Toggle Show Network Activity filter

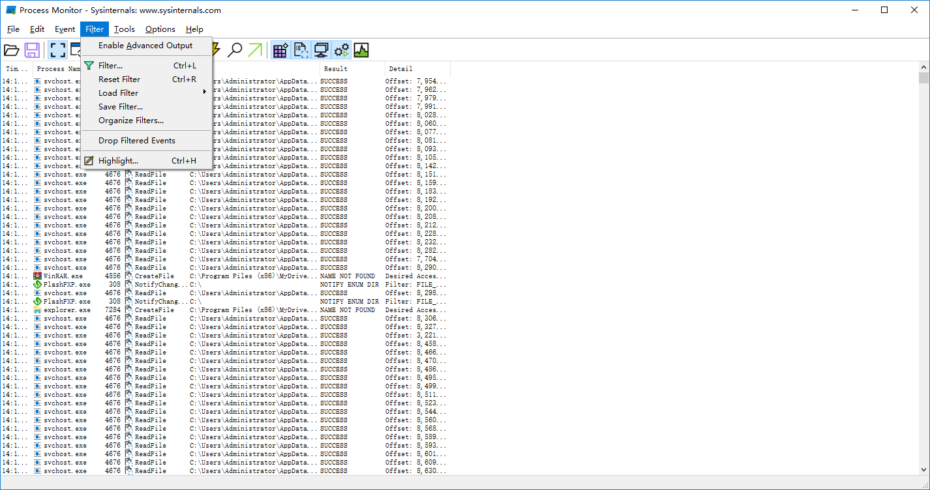(x=320, y=50)
